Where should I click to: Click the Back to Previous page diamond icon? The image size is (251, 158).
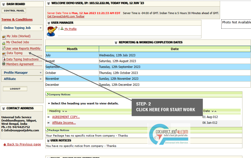coord(5,145)
